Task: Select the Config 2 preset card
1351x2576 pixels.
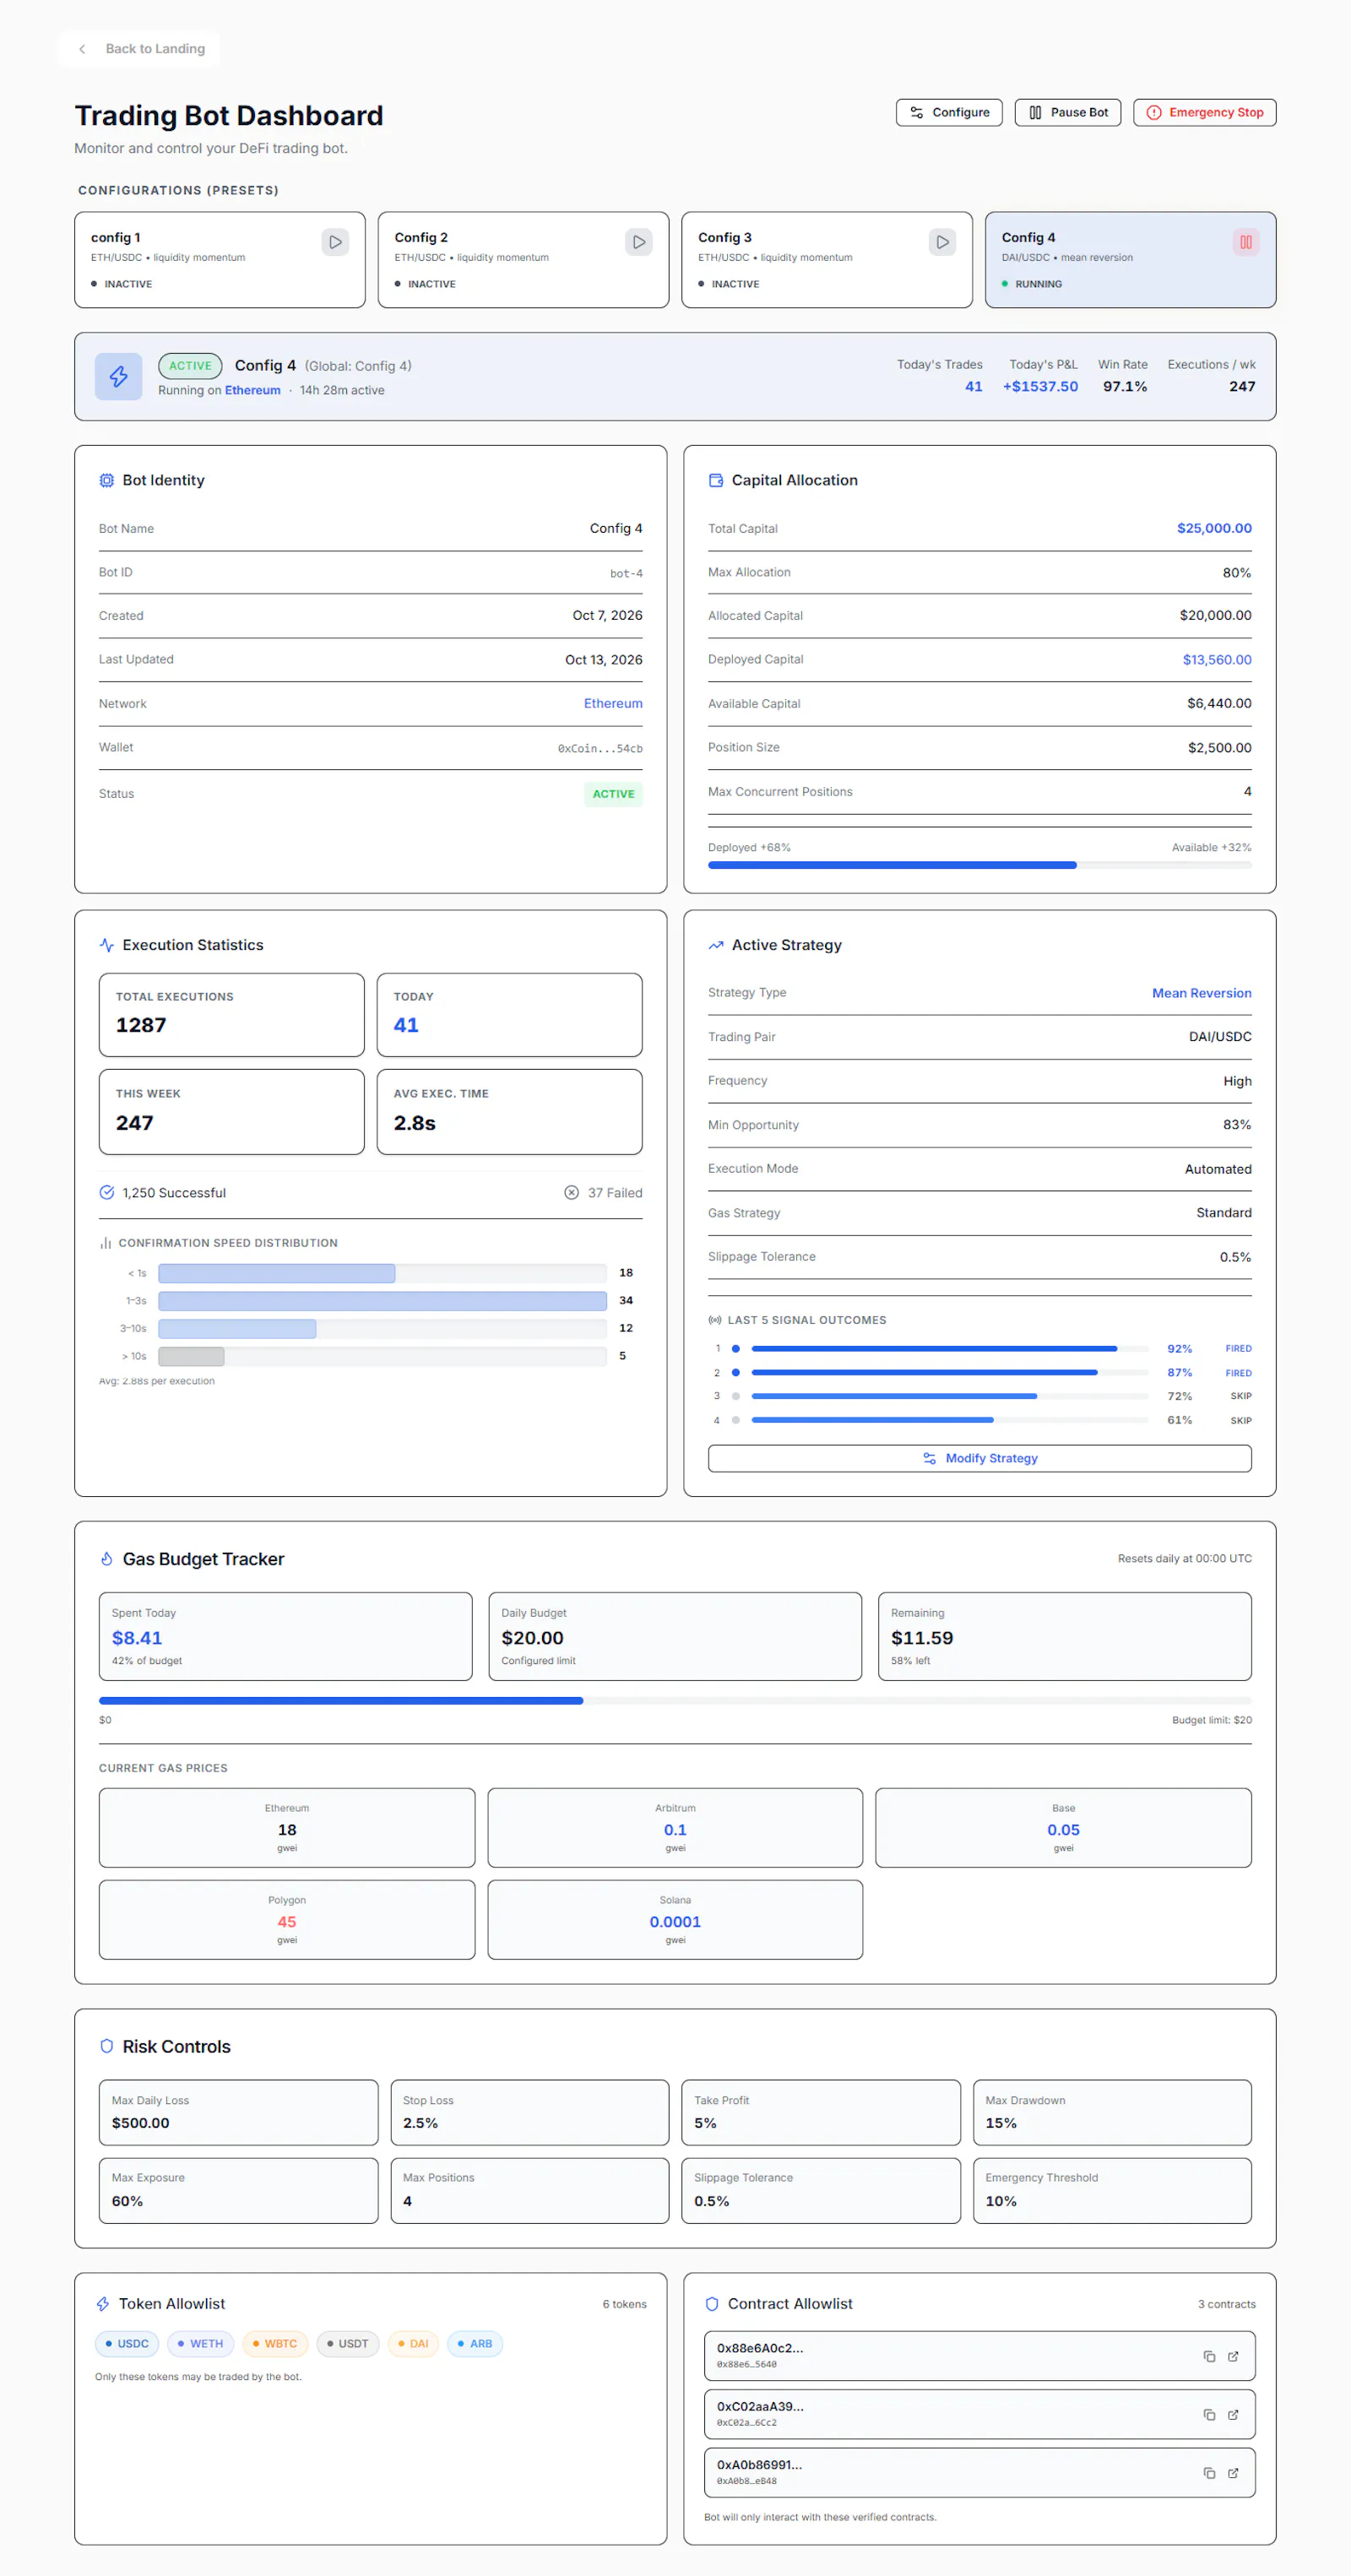Action: coord(523,260)
